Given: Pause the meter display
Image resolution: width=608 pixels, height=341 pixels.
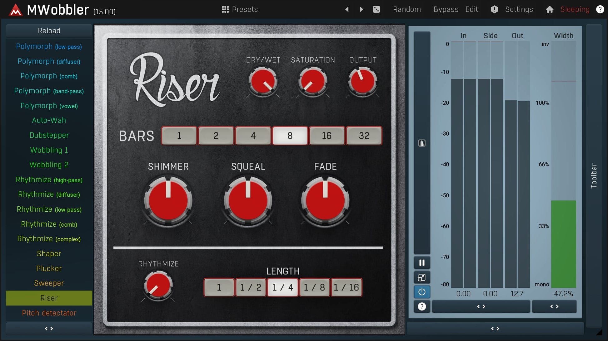Looking at the screenshot, I should tap(422, 263).
